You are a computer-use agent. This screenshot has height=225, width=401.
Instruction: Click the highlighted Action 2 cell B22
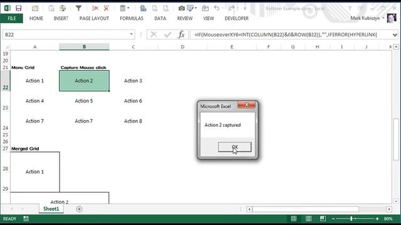point(84,81)
